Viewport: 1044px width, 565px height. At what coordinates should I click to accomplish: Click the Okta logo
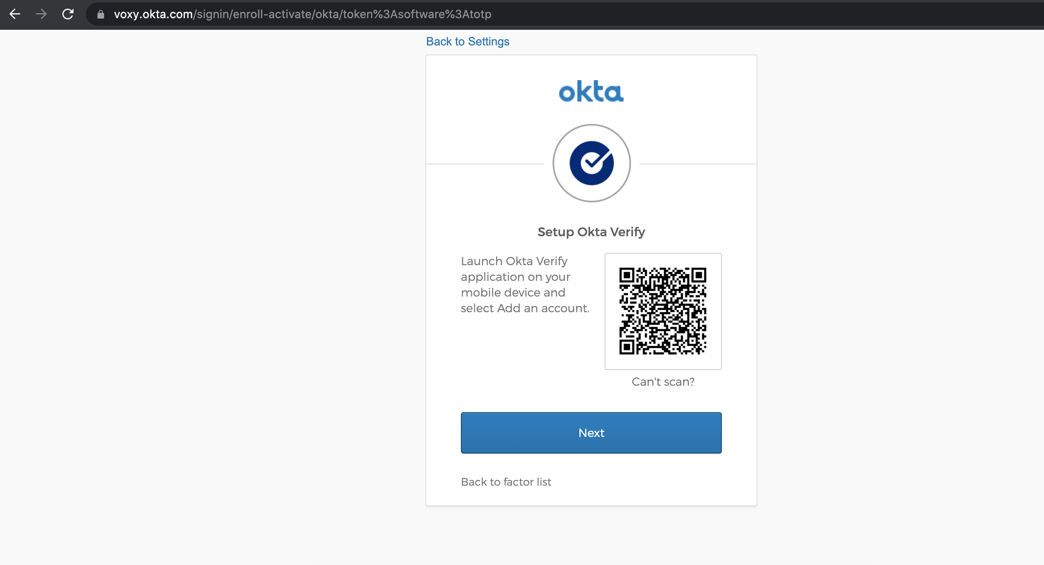coord(591,91)
